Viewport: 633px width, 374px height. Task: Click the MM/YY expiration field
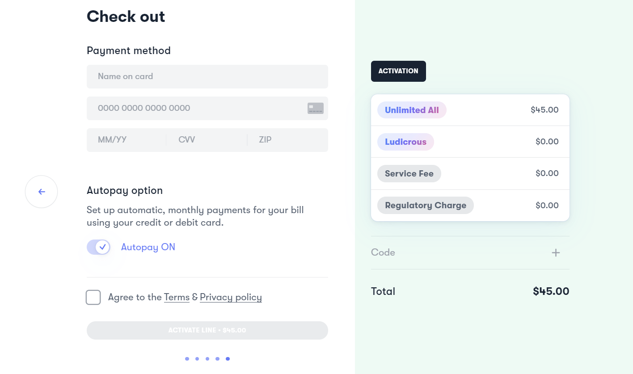(x=126, y=140)
